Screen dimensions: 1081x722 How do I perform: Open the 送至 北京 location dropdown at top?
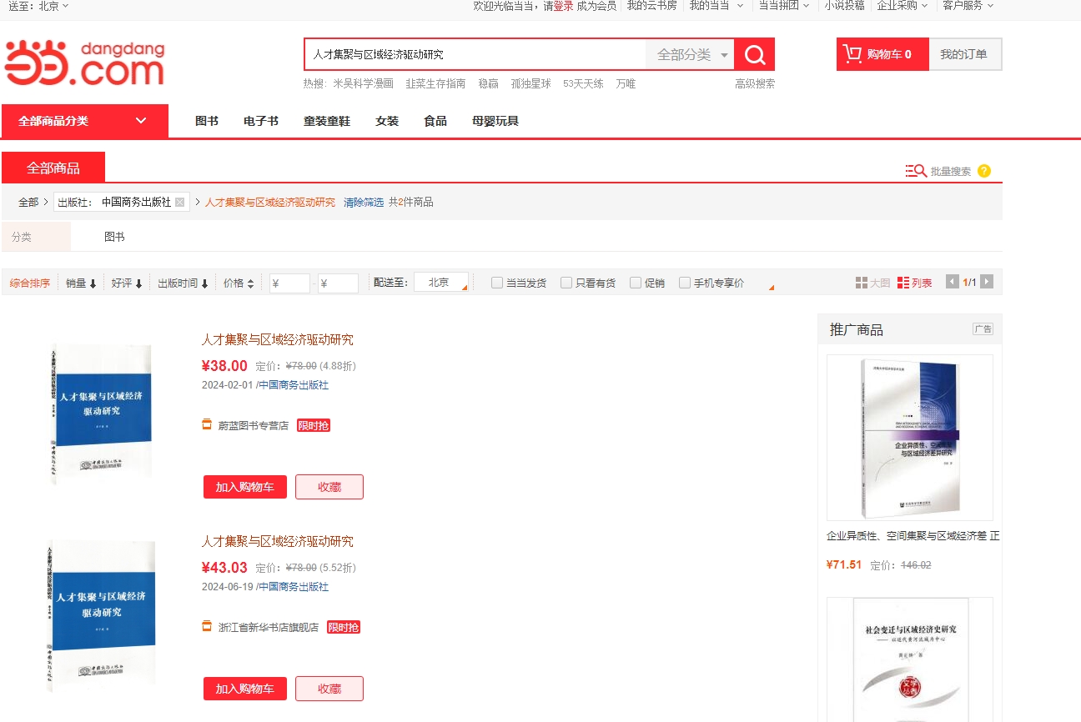[x=38, y=6]
